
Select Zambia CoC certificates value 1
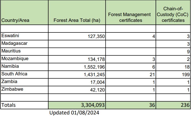point(188,82)
